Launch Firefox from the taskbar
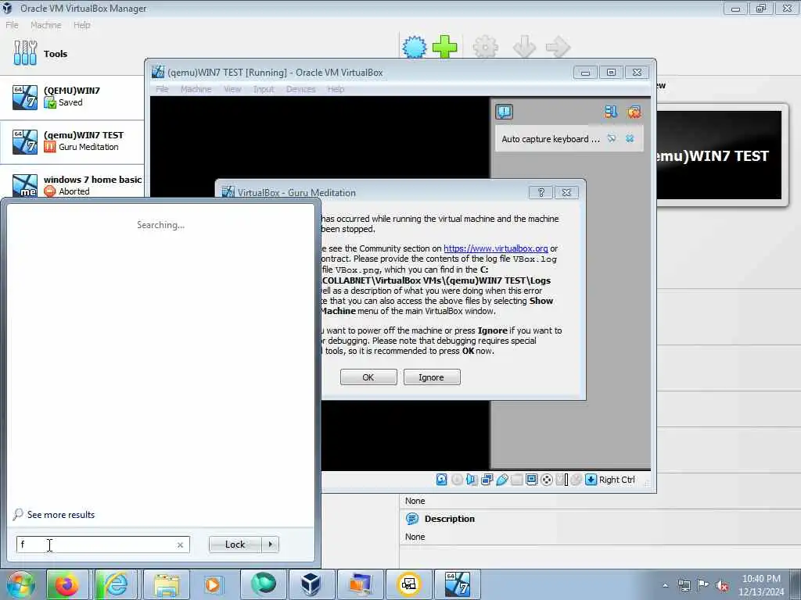Image resolution: width=801 pixels, height=600 pixels. pos(67,584)
